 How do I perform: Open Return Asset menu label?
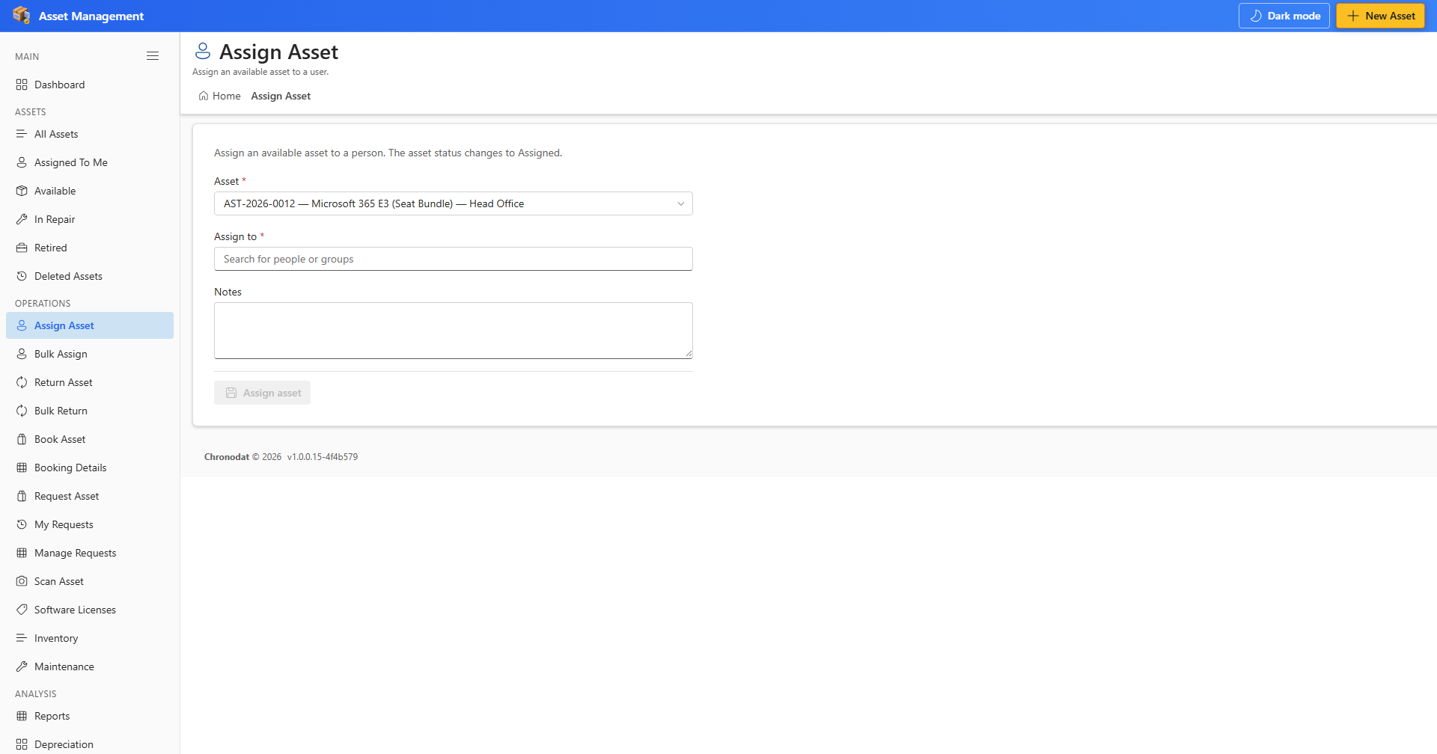(64, 382)
